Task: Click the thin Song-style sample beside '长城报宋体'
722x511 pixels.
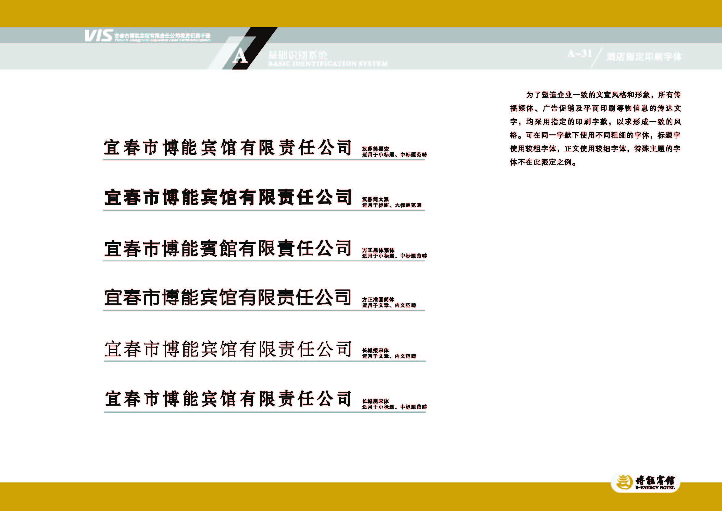Action: [228, 349]
